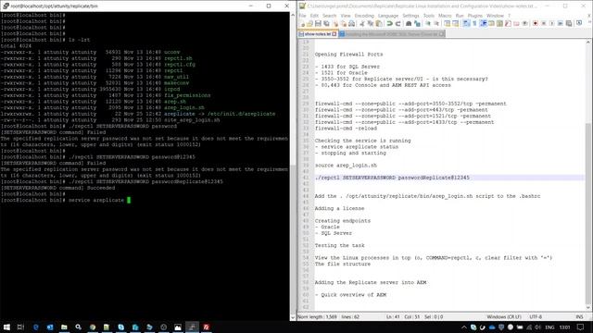Close the show-notes.txt tab with its red X
593x333 pixels.
(334, 34)
